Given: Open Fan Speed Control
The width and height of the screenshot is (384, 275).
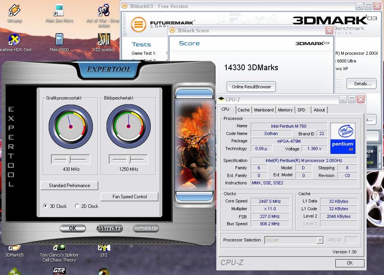Looking at the screenshot, I should [x=130, y=197].
